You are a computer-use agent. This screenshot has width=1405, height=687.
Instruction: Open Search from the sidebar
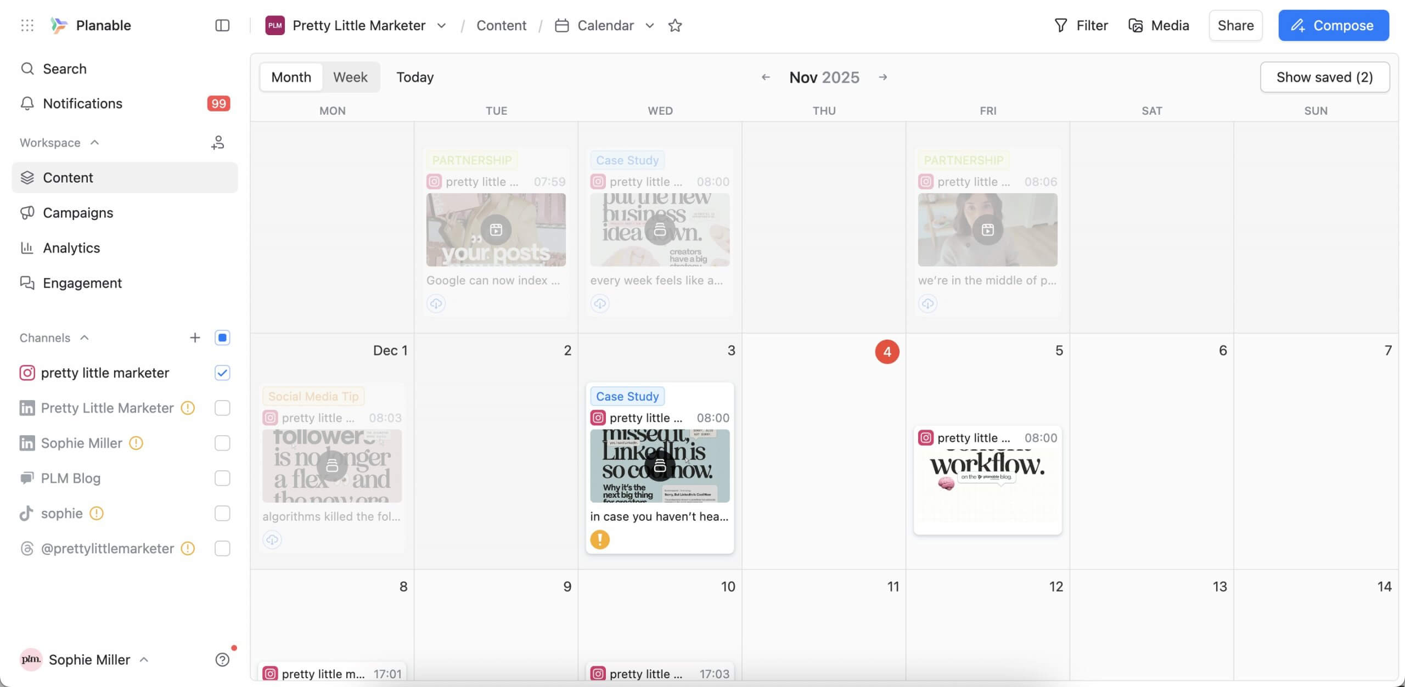pyautogui.click(x=65, y=68)
